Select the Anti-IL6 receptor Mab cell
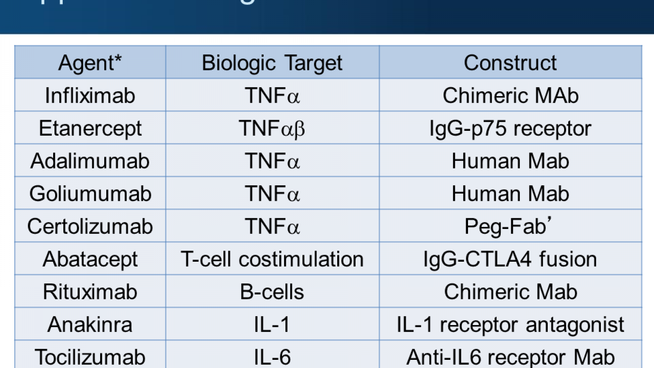The width and height of the screenshot is (654, 368). [x=510, y=357]
